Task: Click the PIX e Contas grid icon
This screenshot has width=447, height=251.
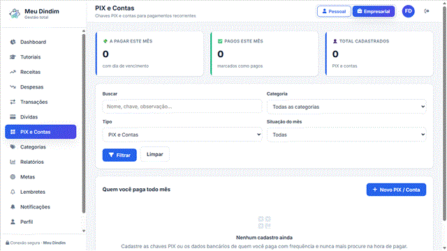Action: click(13, 132)
